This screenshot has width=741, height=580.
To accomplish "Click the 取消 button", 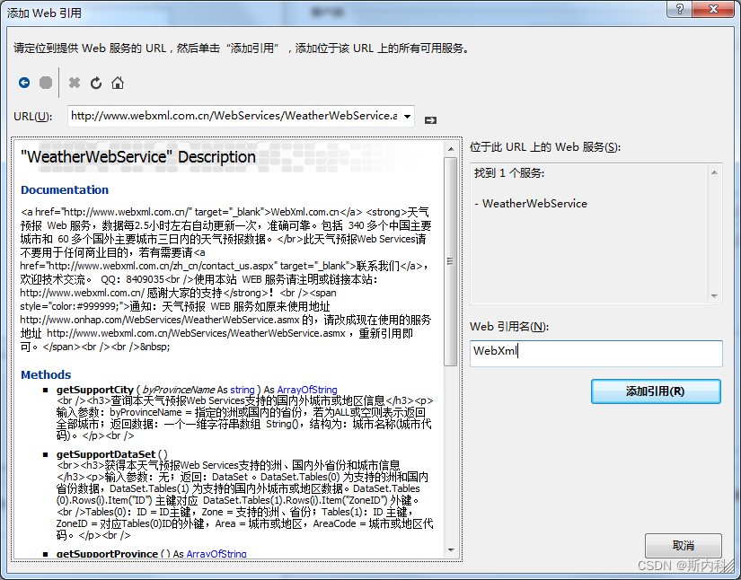I will pyautogui.click(x=683, y=545).
